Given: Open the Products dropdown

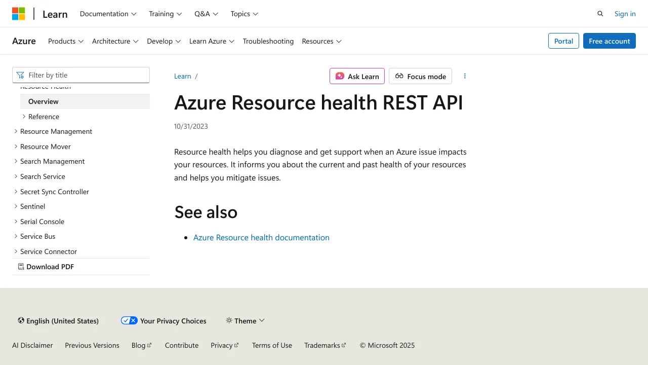Looking at the screenshot, I should coord(66,41).
